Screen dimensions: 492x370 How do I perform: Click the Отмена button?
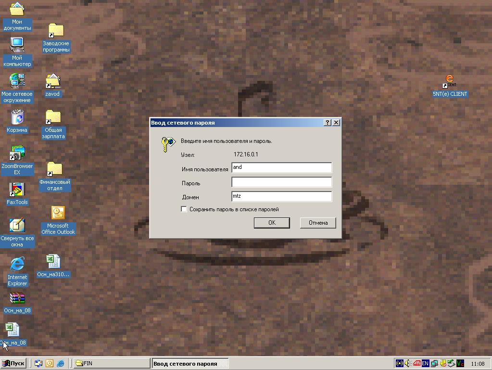click(318, 222)
